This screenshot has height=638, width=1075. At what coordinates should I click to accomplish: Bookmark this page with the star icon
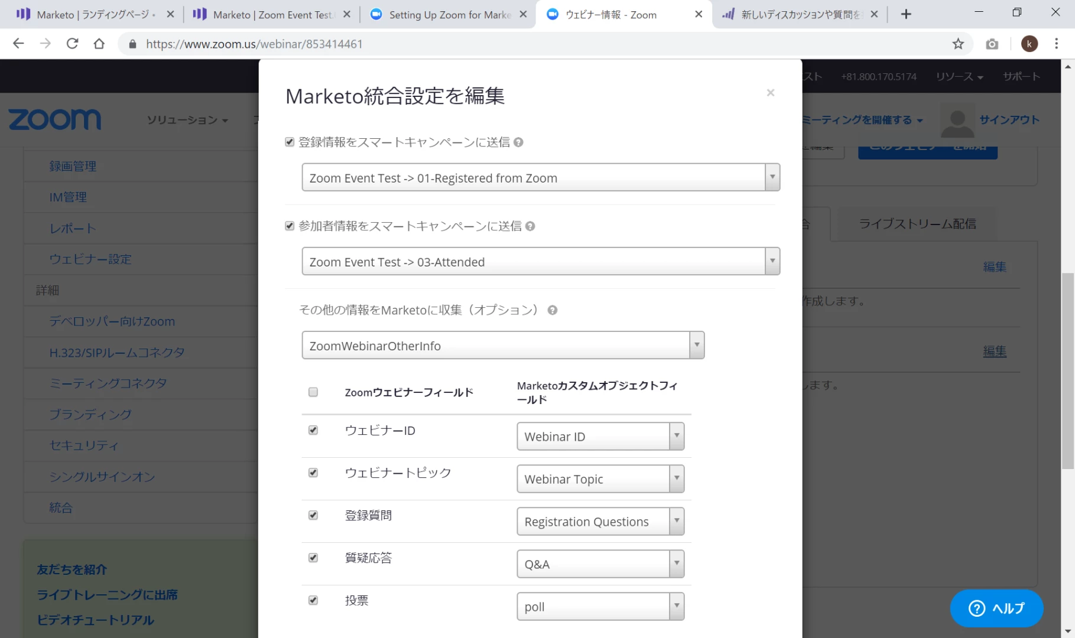[x=958, y=44]
